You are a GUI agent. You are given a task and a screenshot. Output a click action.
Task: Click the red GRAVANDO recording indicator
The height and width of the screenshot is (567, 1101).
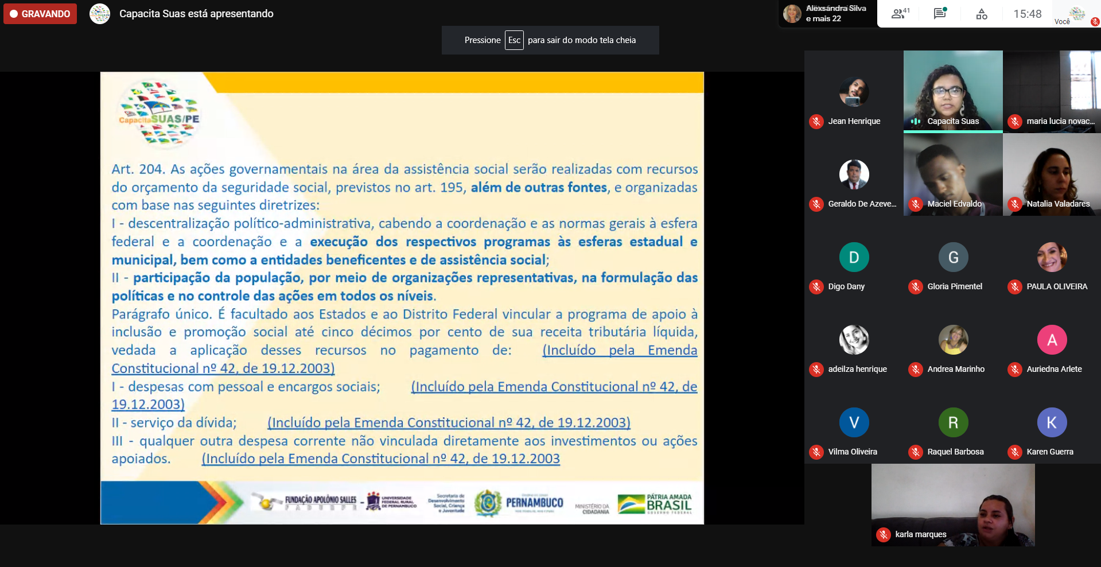coord(40,14)
